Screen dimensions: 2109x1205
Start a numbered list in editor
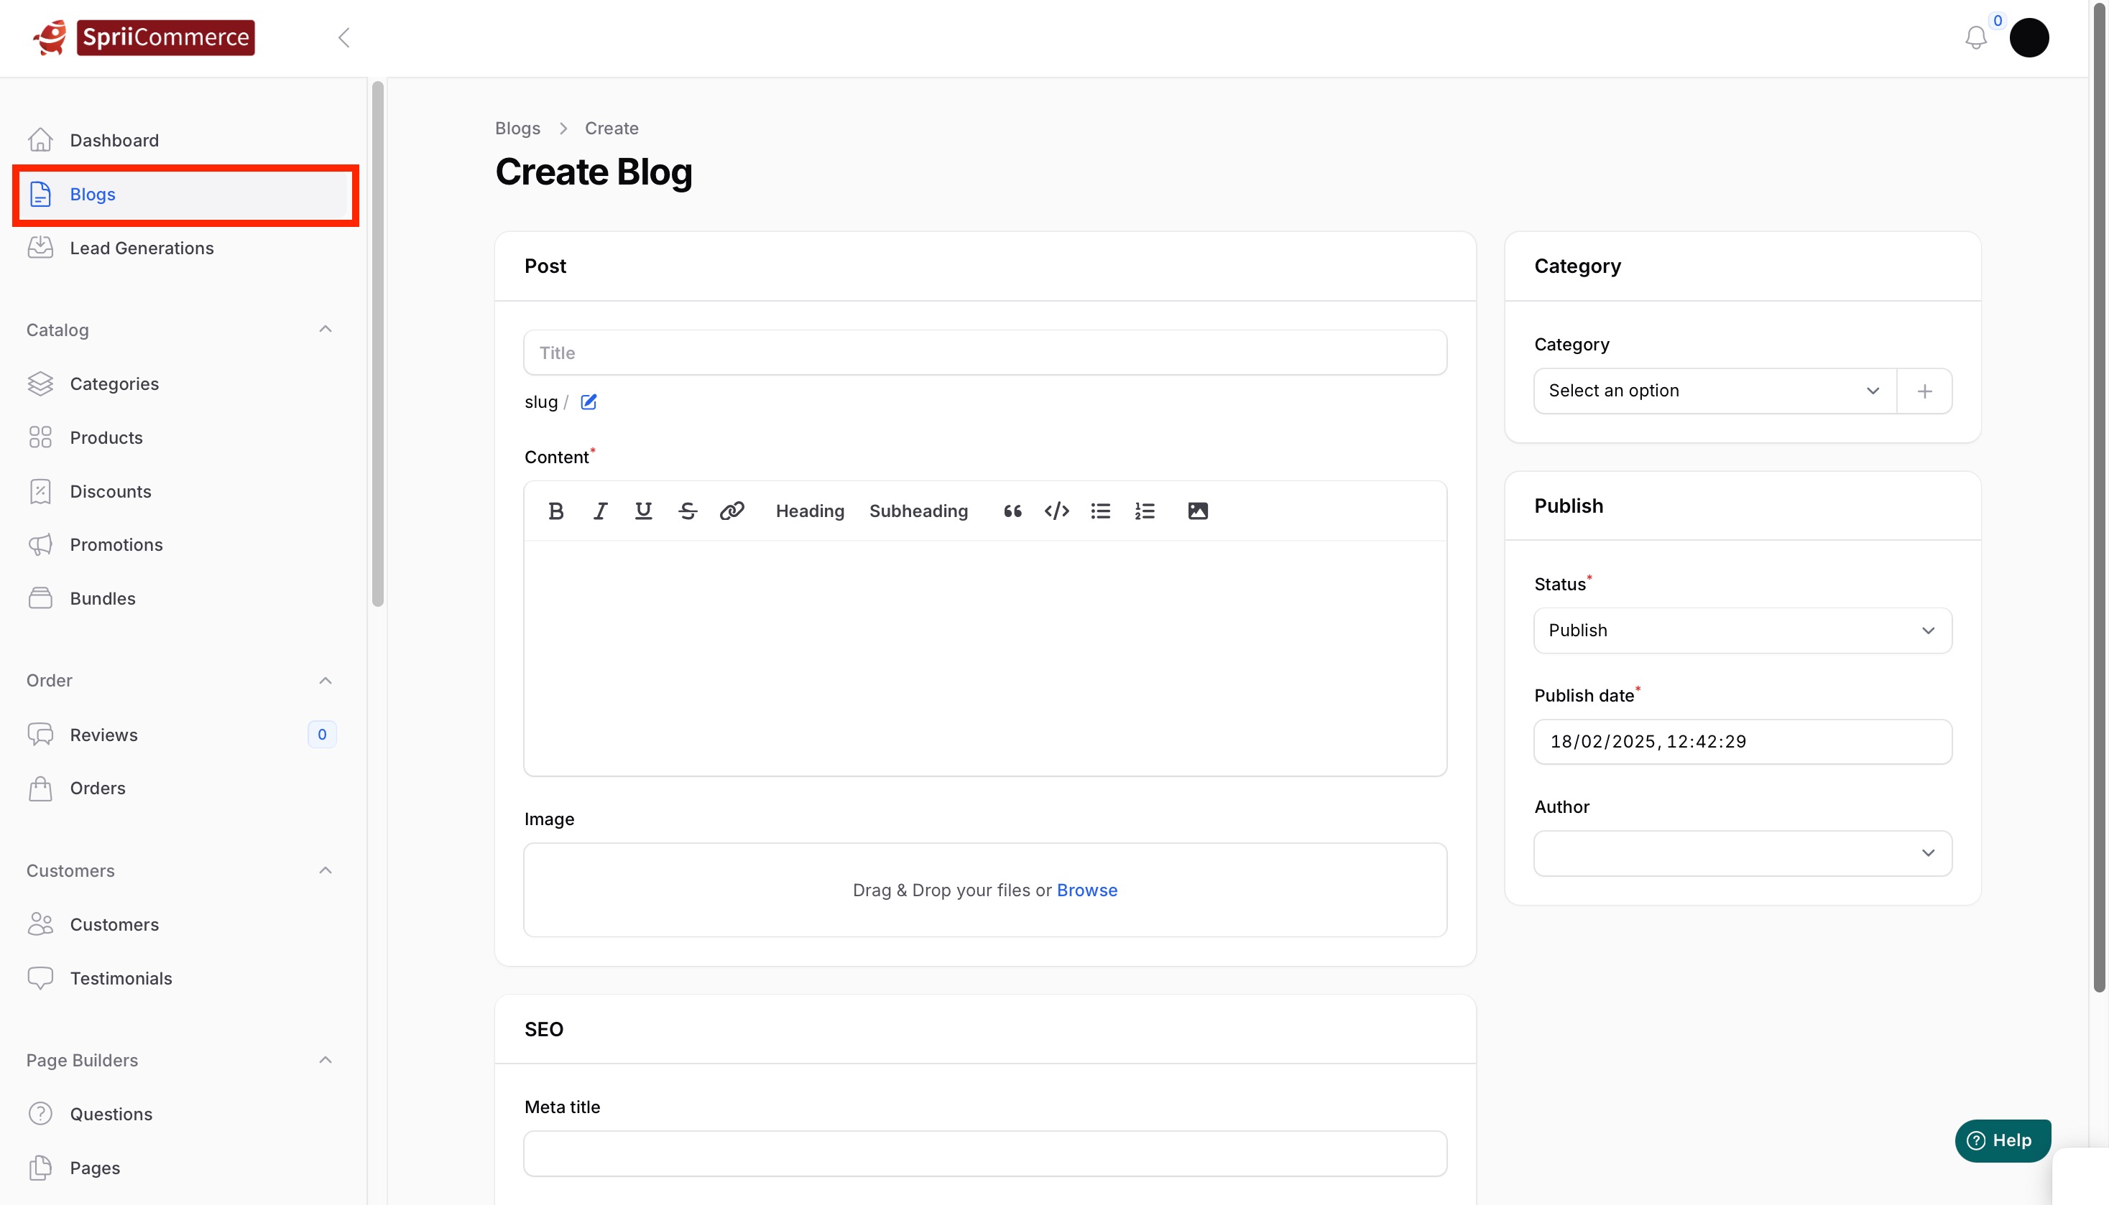click(x=1145, y=511)
